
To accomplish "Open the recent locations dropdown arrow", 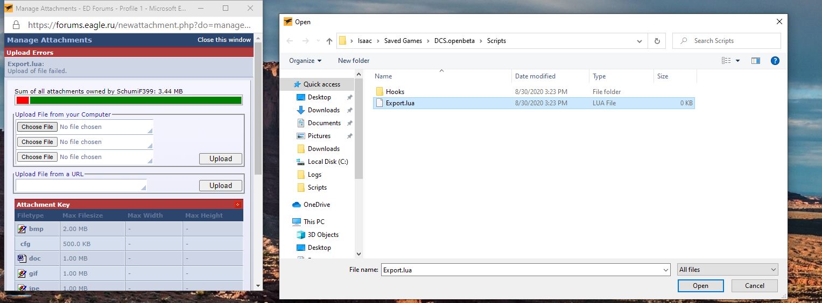I will click(318, 41).
